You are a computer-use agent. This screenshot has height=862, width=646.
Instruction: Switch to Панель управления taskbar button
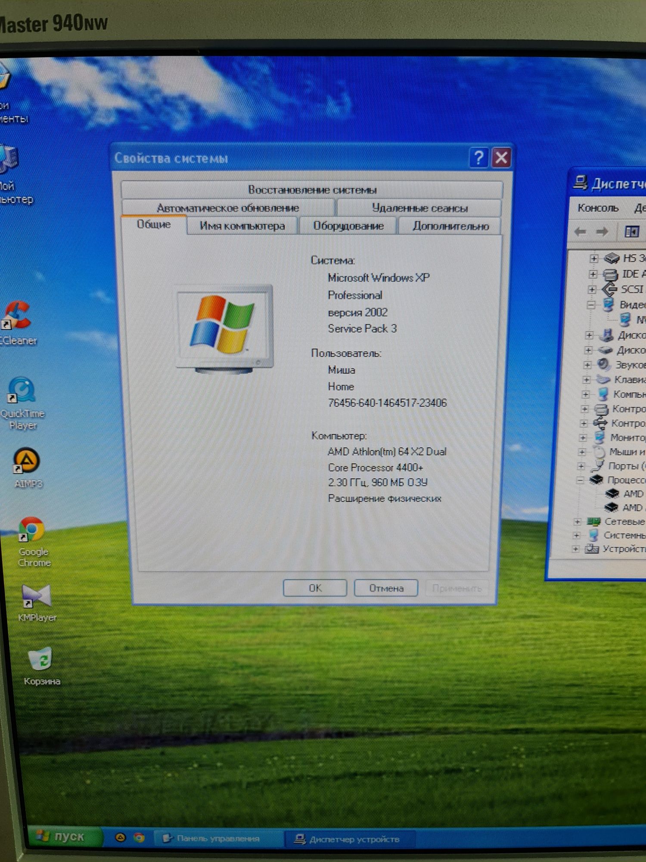pos(217,838)
